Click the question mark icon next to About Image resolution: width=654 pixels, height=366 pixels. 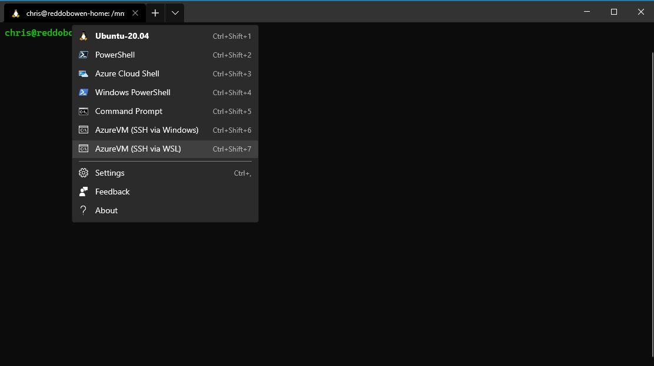(83, 210)
